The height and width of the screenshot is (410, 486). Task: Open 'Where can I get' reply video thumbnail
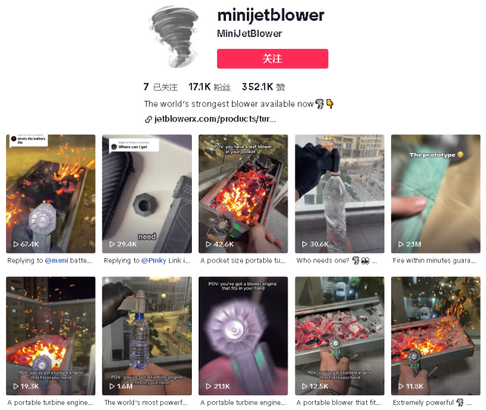[147, 194]
